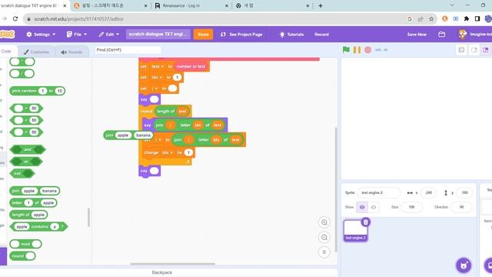Open the browser extensions puzzle icon
The image size is (492, 277).
point(467,18)
